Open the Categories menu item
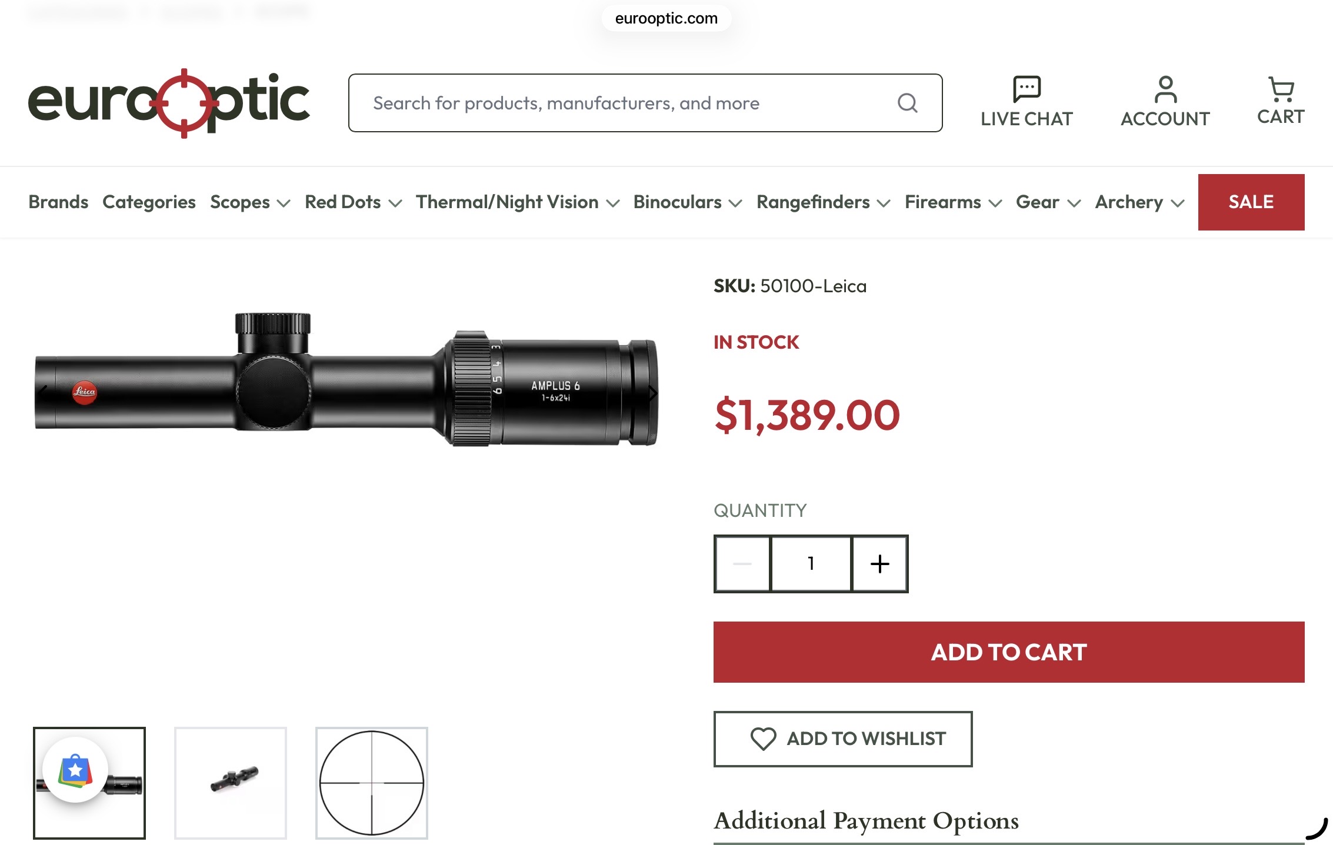This screenshot has width=1333, height=845. 149,202
